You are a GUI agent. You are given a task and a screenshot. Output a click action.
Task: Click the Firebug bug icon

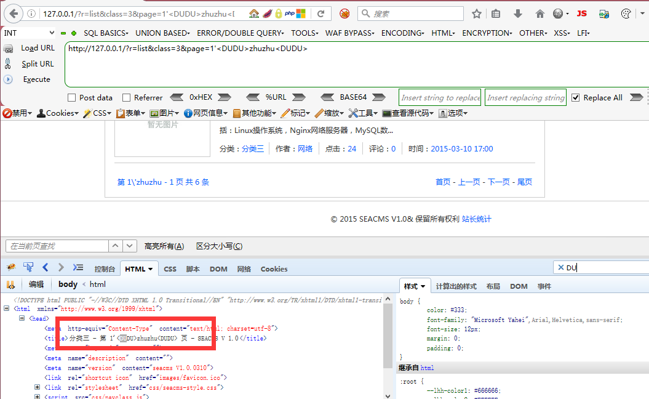click(x=11, y=268)
